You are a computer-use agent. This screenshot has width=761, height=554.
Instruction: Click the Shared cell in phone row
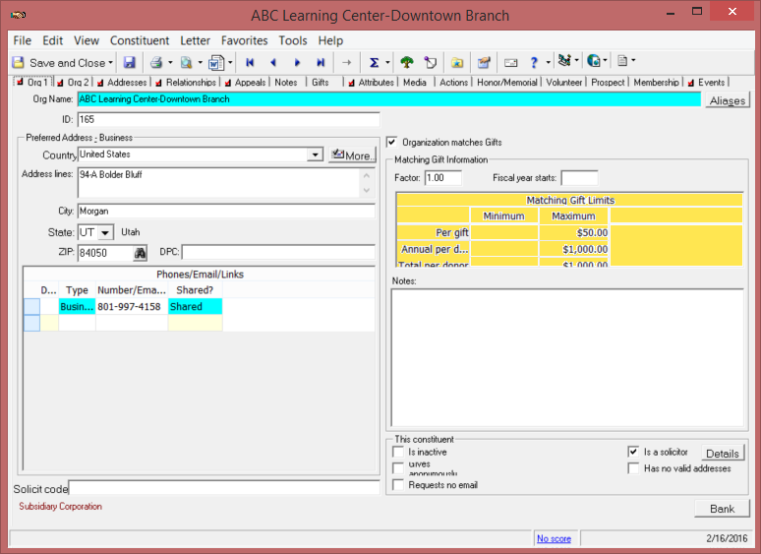coord(195,306)
